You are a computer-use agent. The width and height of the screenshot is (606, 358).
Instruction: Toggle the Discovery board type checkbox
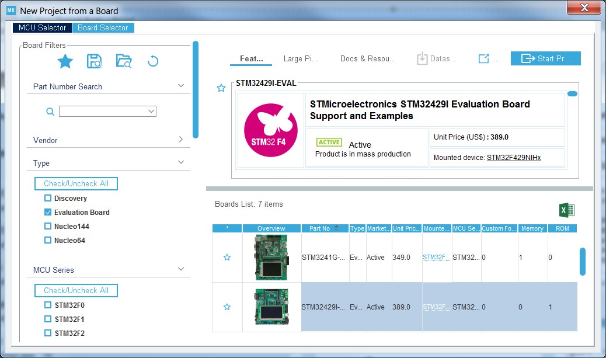point(48,199)
